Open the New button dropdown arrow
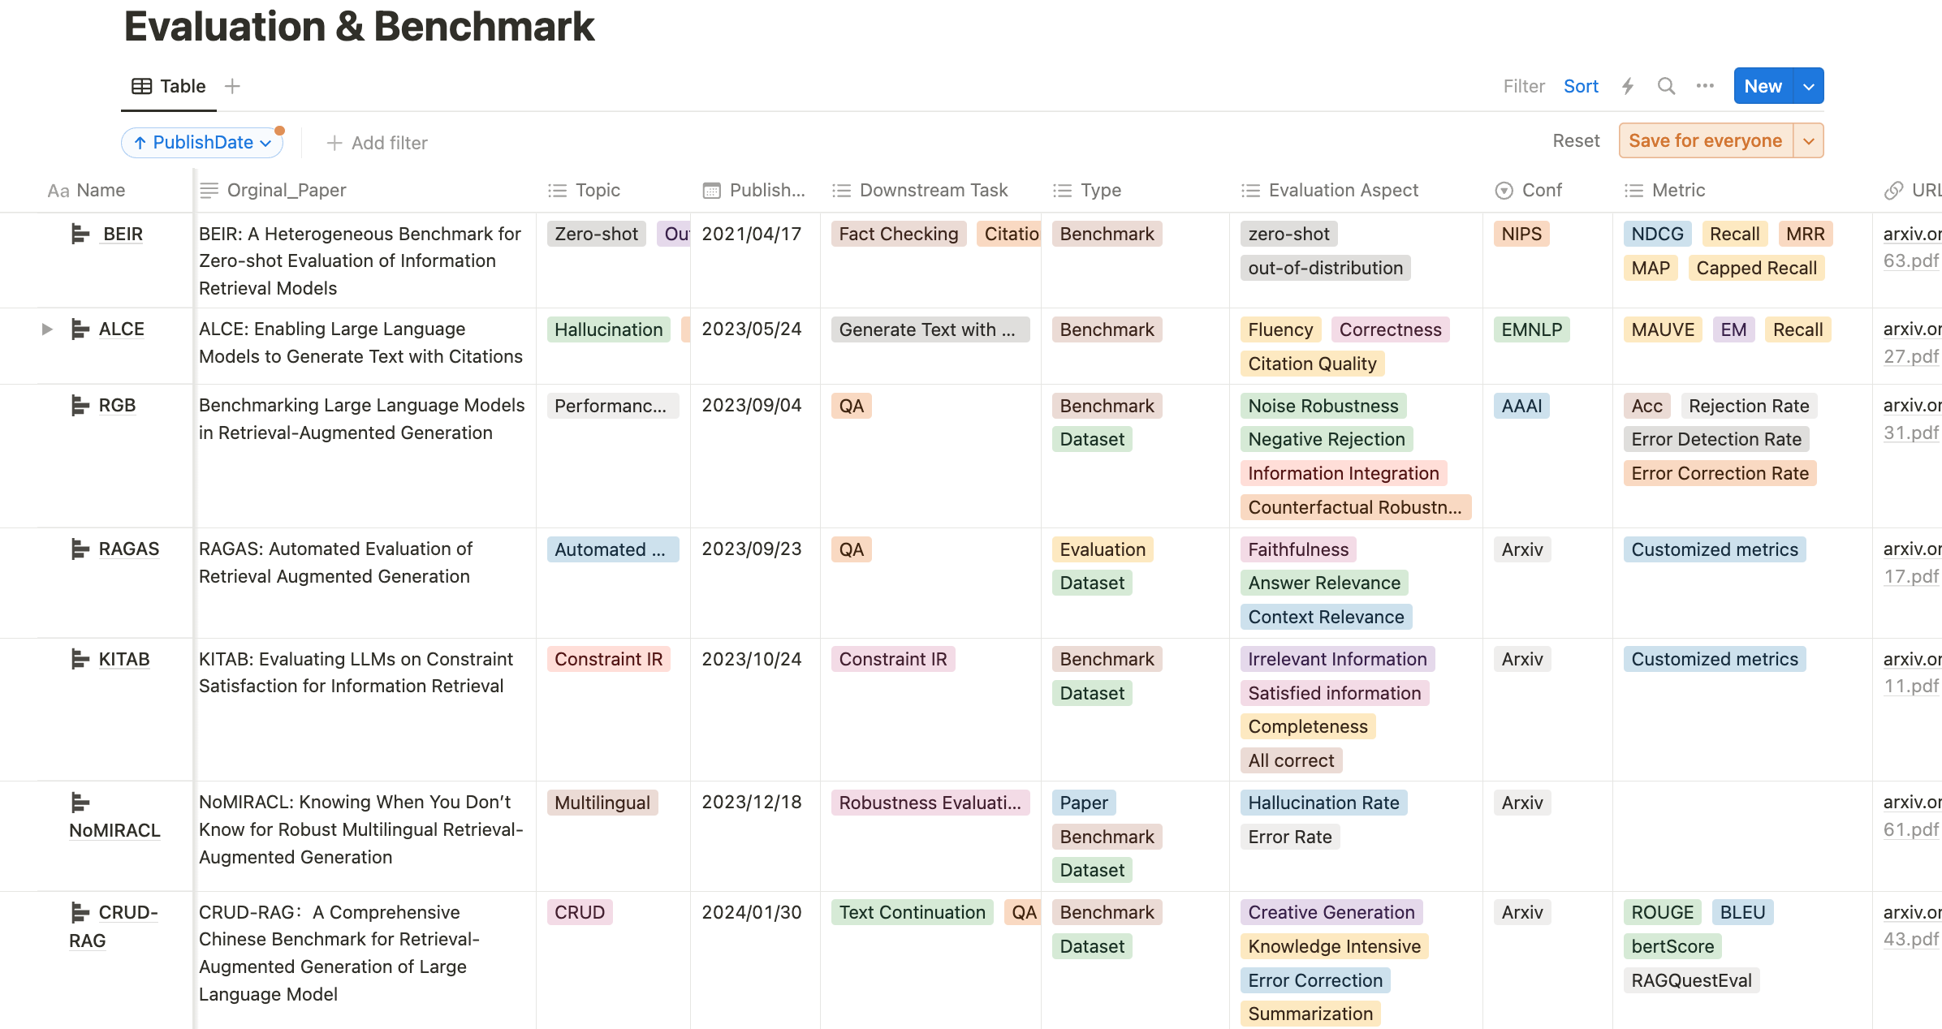 pyautogui.click(x=1809, y=86)
